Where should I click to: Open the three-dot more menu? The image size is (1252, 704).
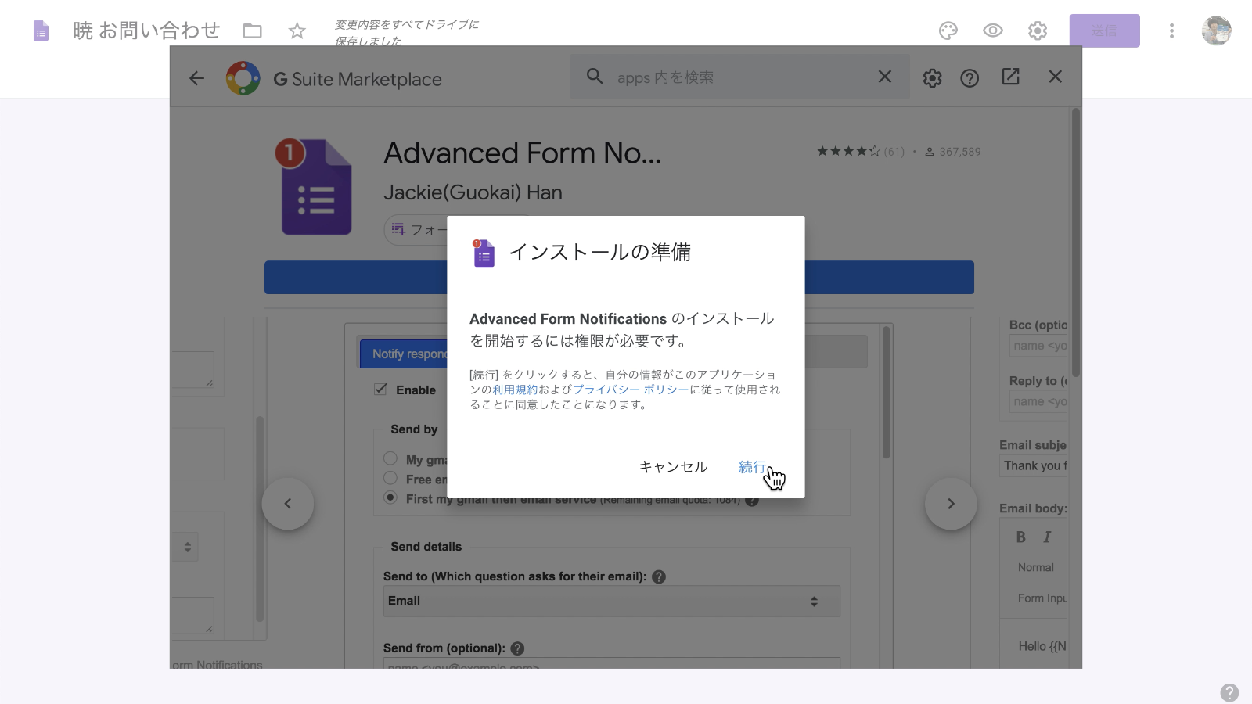1171,31
